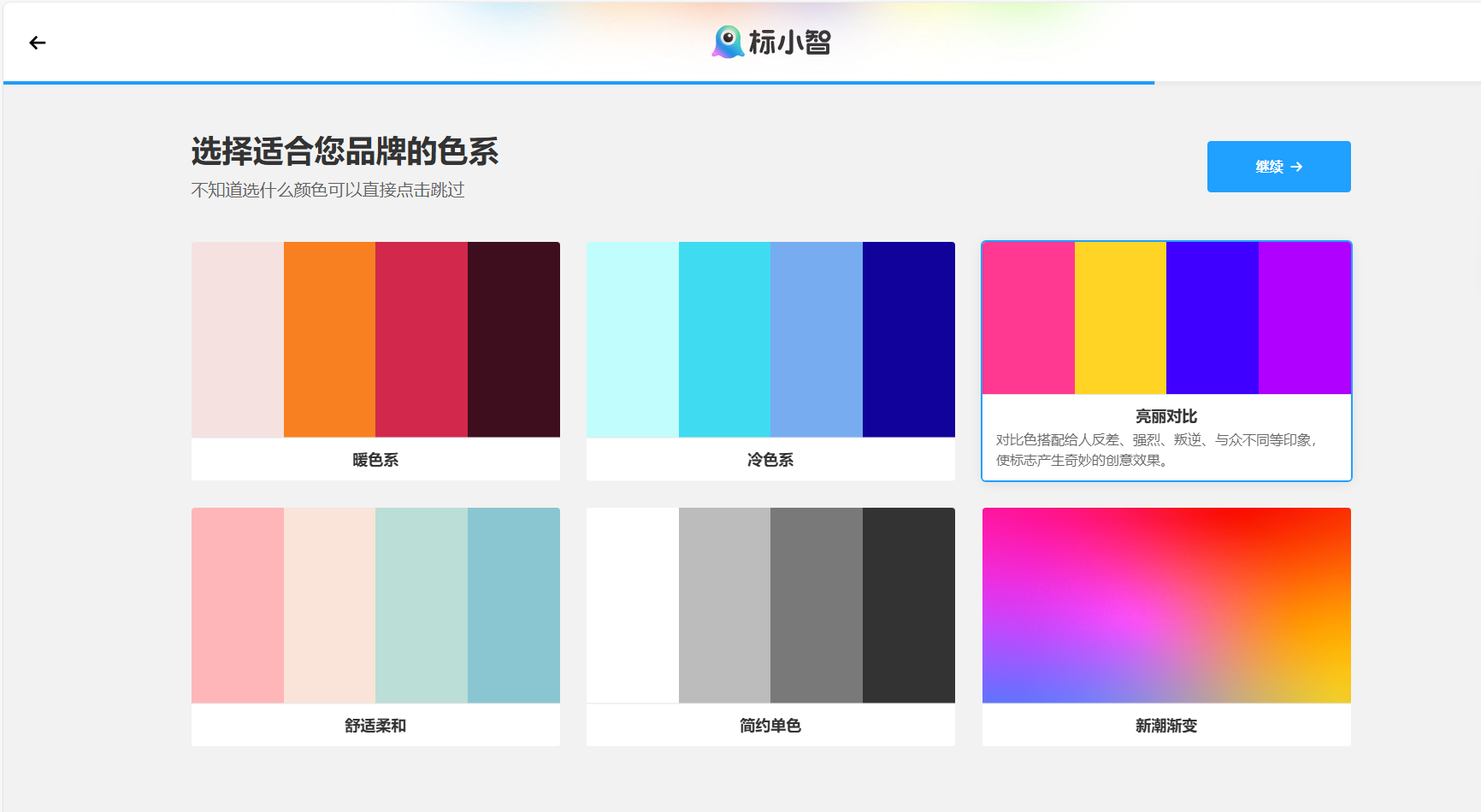Click the hot pink swatch in 亮丽对比 palette
The height and width of the screenshot is (812, 1481).
[1029, 318]
